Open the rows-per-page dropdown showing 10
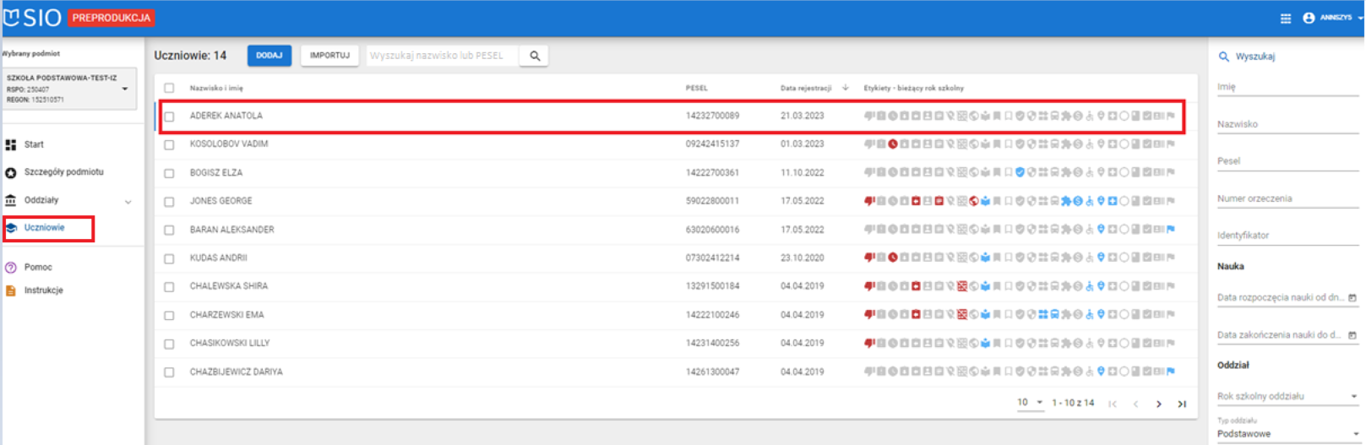 (1030, 403)
